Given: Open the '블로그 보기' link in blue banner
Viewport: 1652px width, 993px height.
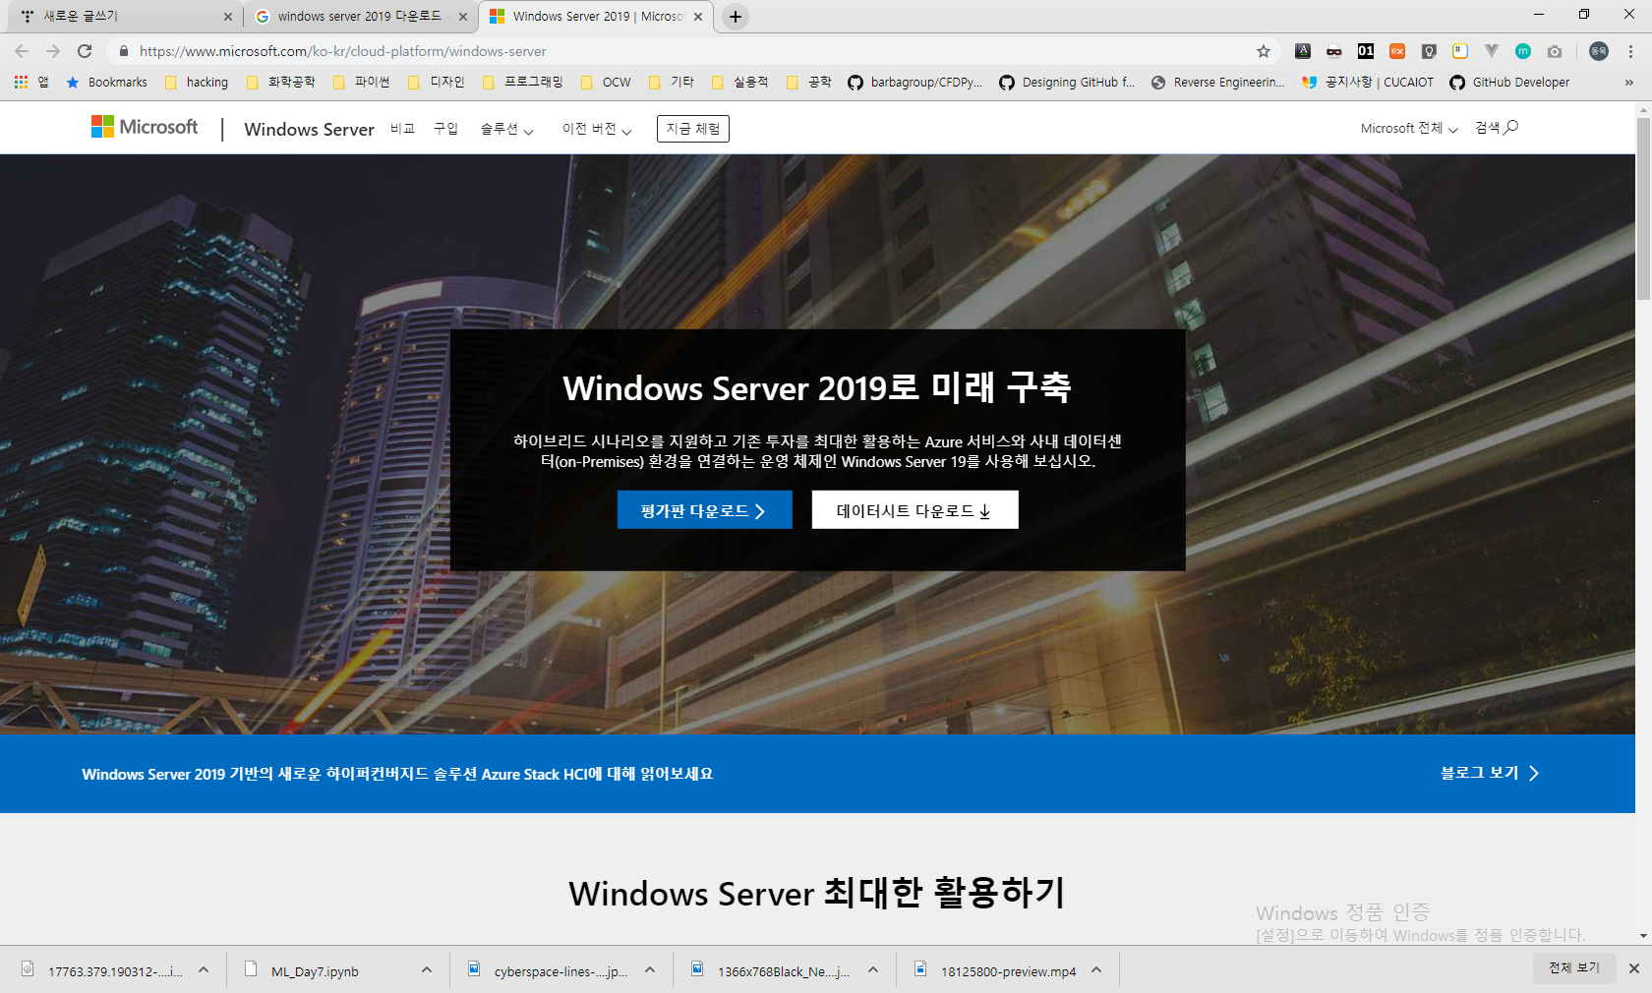Looking at the screenshot, I should [1490, 773].
